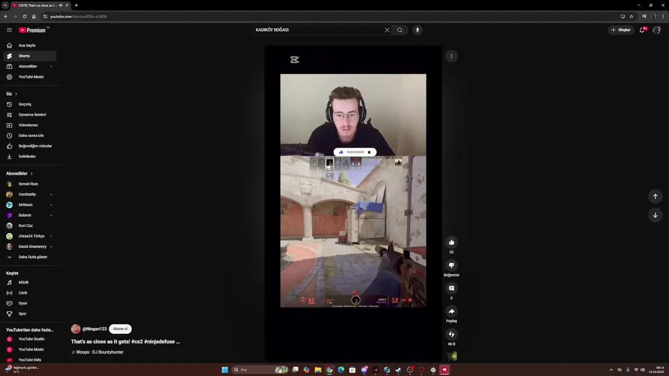Screen dimensions: 669x376
Task: Open File Explorer from taskbar
Action: (x=318, y=370)
